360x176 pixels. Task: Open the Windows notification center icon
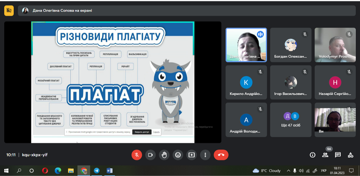click(x=351, y=171)
